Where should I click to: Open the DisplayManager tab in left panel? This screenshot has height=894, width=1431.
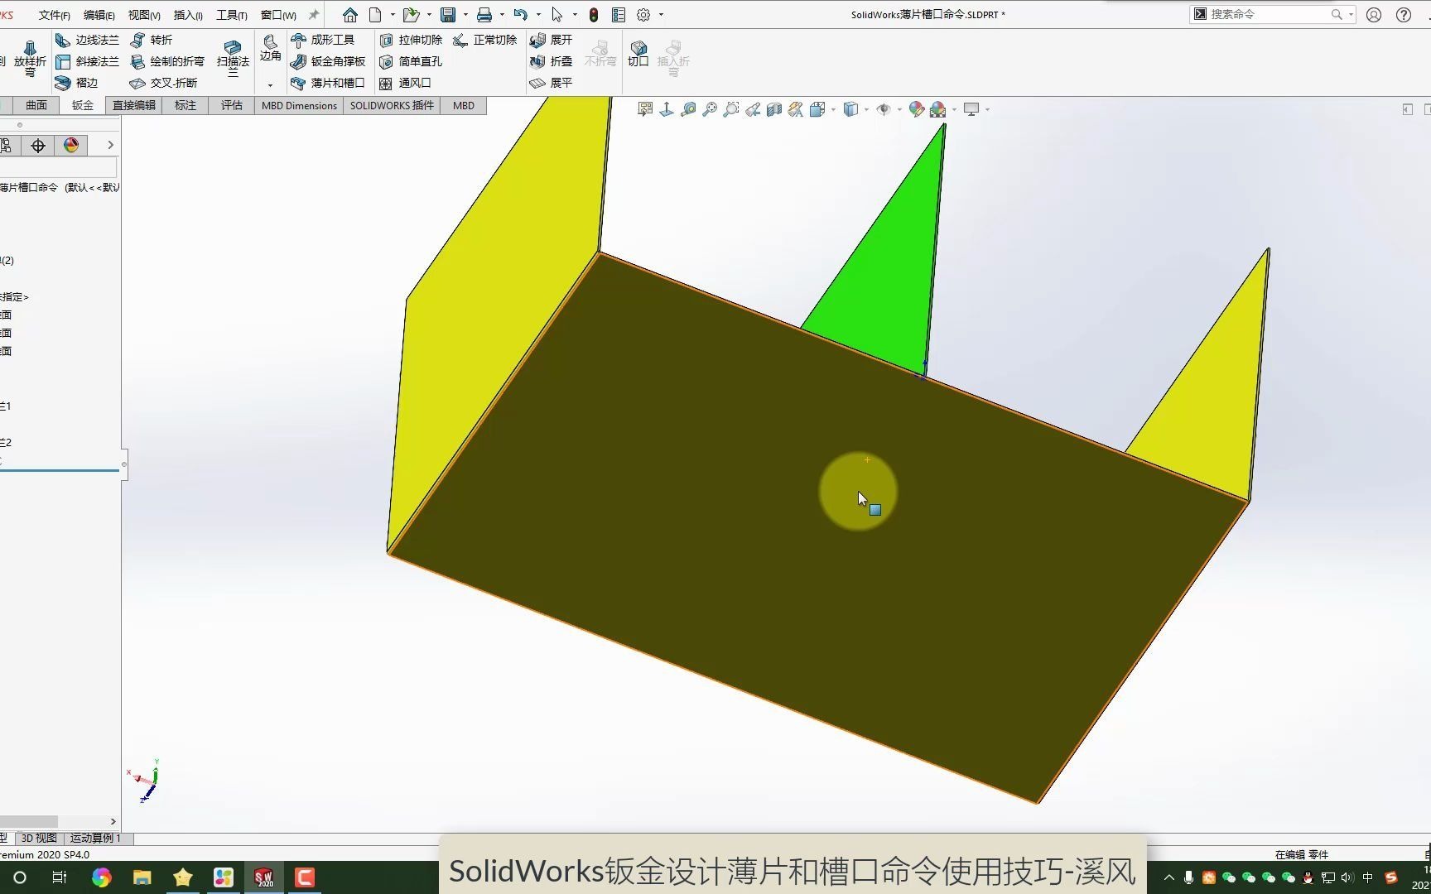[71, 146]
